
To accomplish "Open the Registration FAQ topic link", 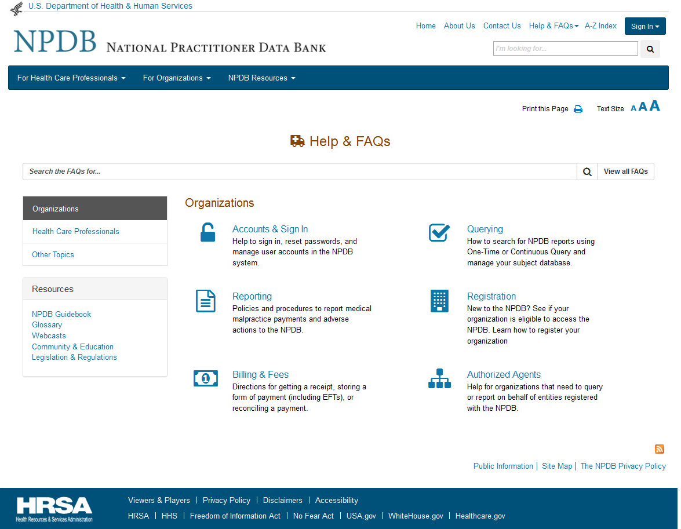I will pos(491,296).
